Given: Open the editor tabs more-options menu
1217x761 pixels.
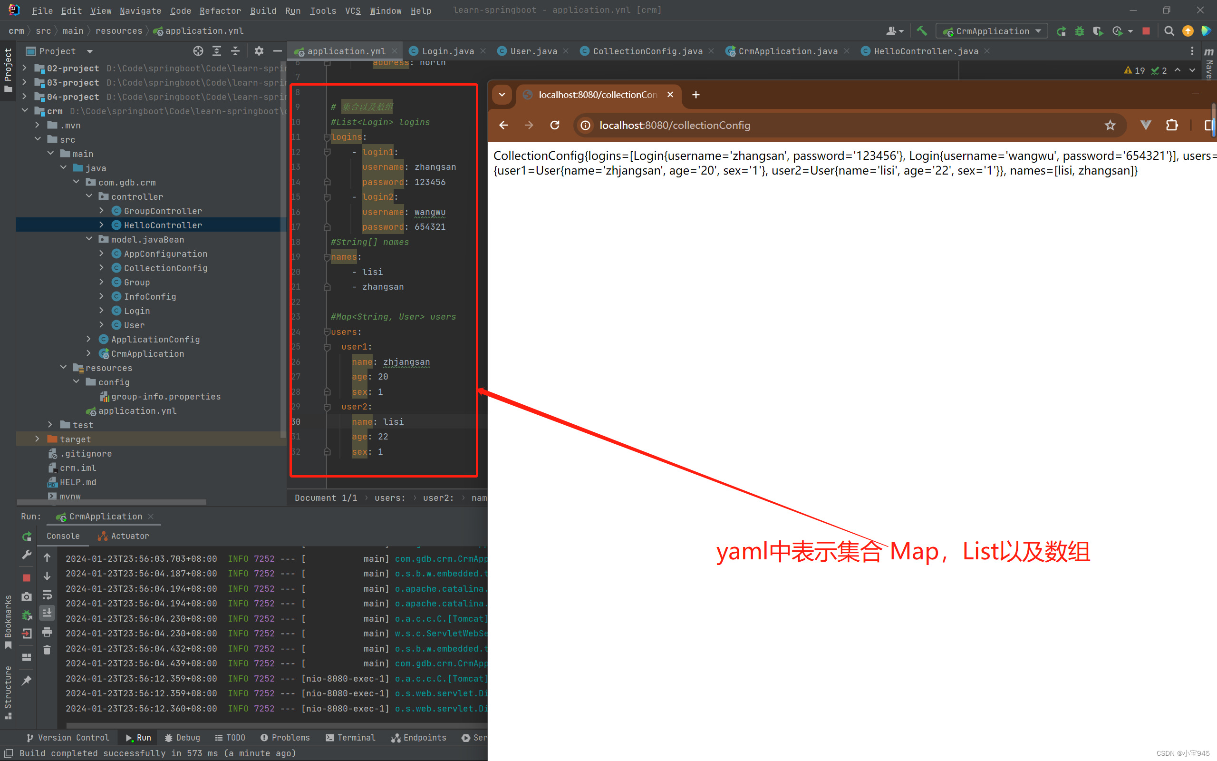Looking at the screenshot, I should point(1192,51).
